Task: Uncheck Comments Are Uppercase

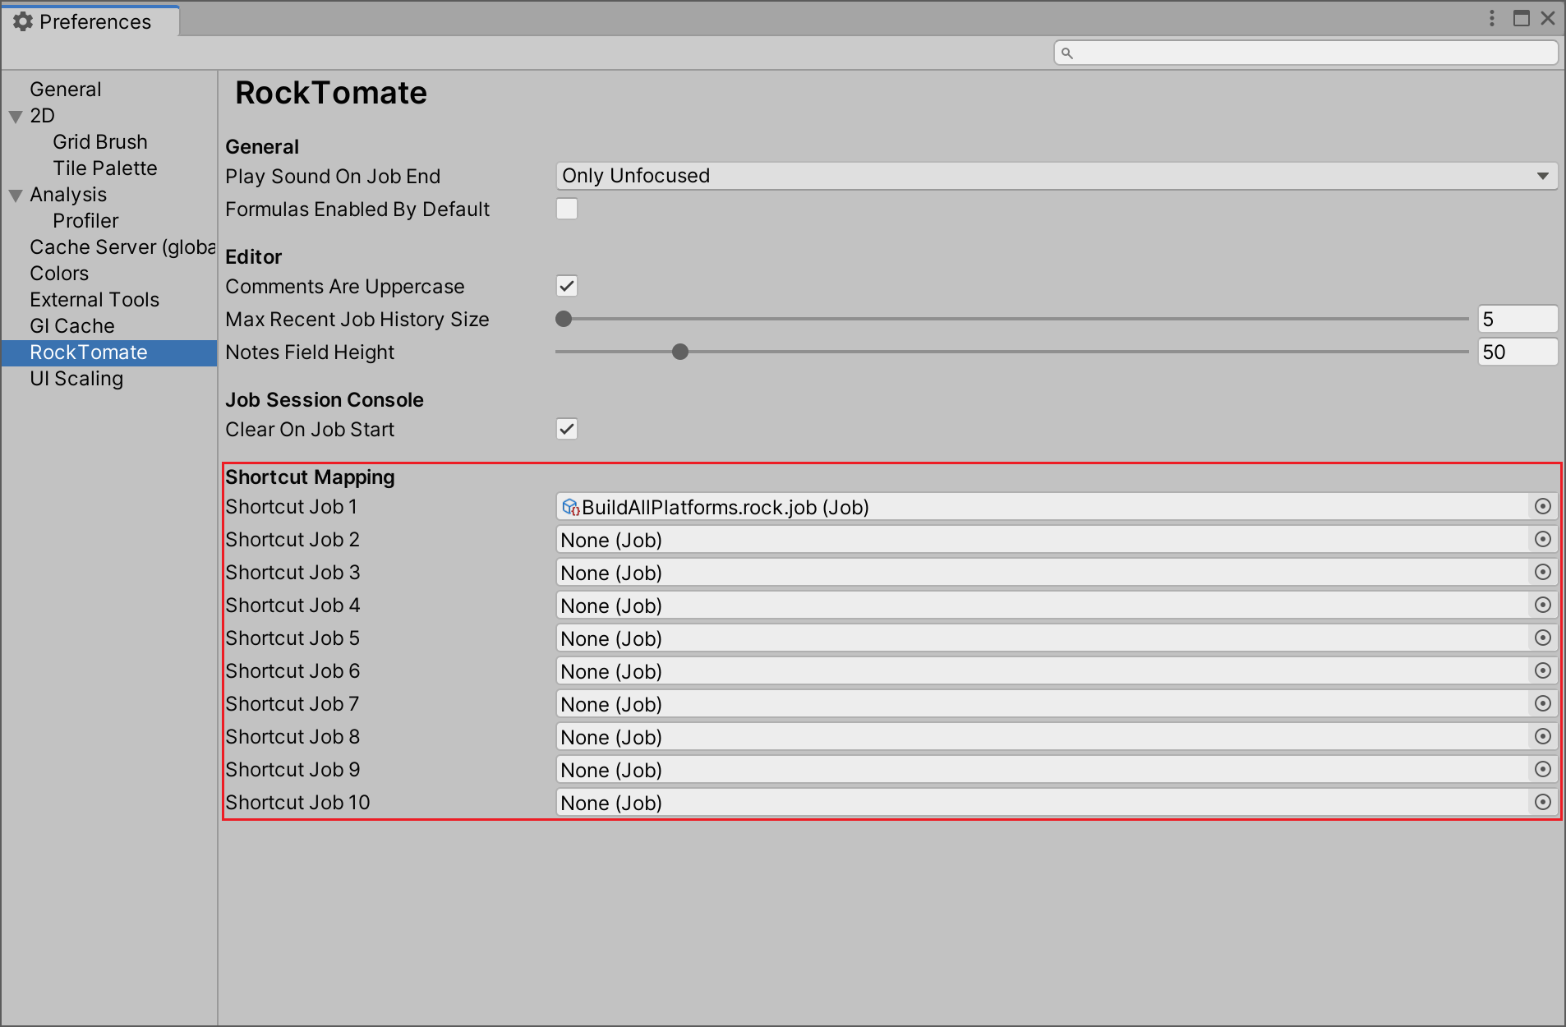Action: click(567, 286)
